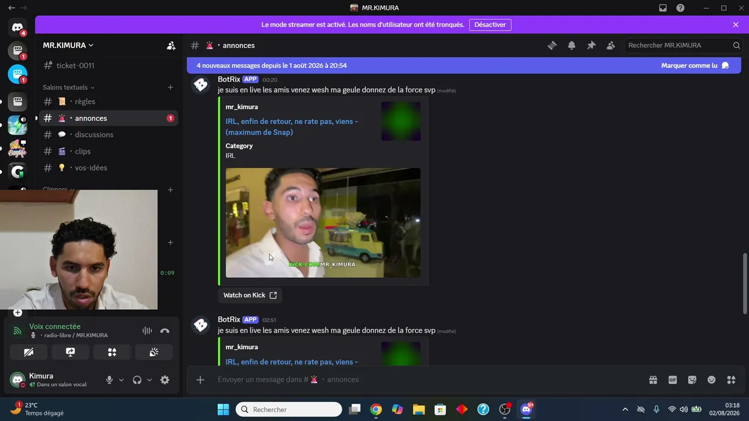Screen dimensions: 749x421
Task: Show pinned messages
Action: [x=591, y=45]
